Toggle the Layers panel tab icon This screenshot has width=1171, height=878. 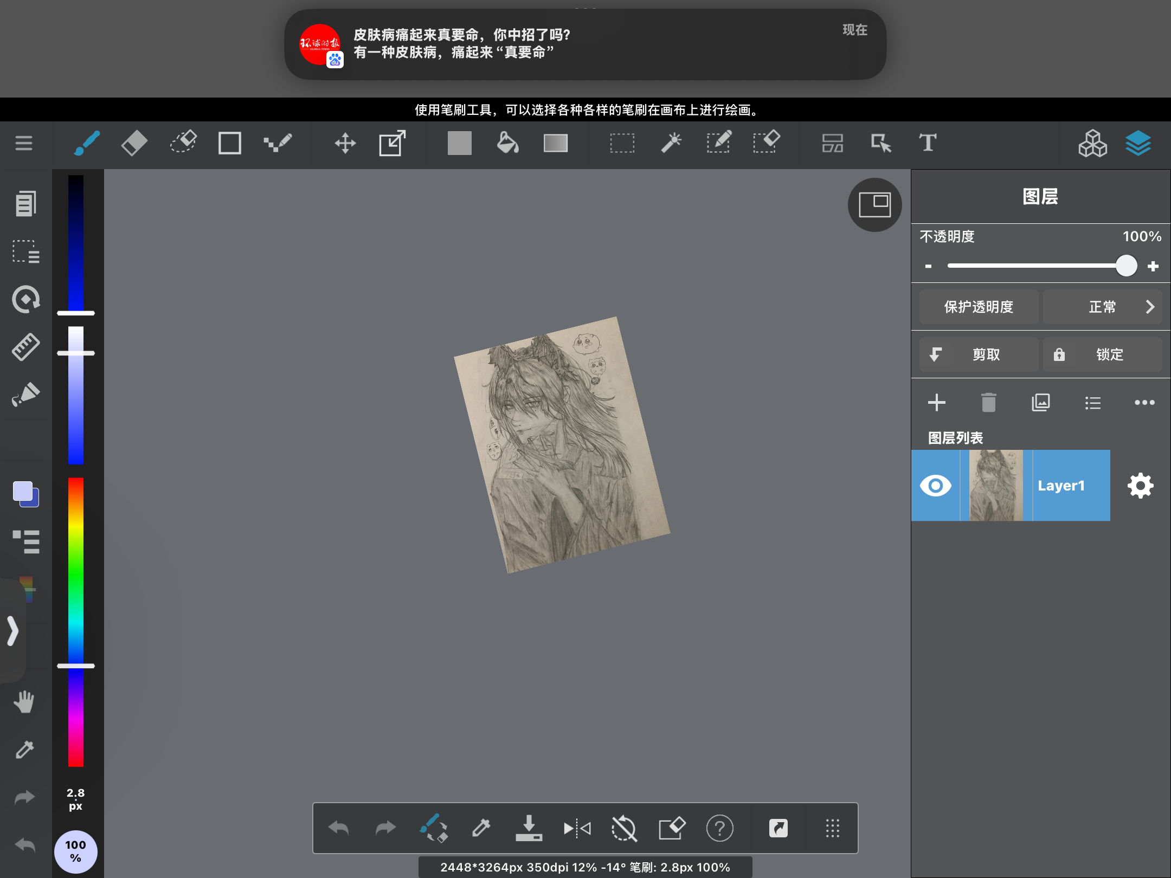coord(1138,144)
